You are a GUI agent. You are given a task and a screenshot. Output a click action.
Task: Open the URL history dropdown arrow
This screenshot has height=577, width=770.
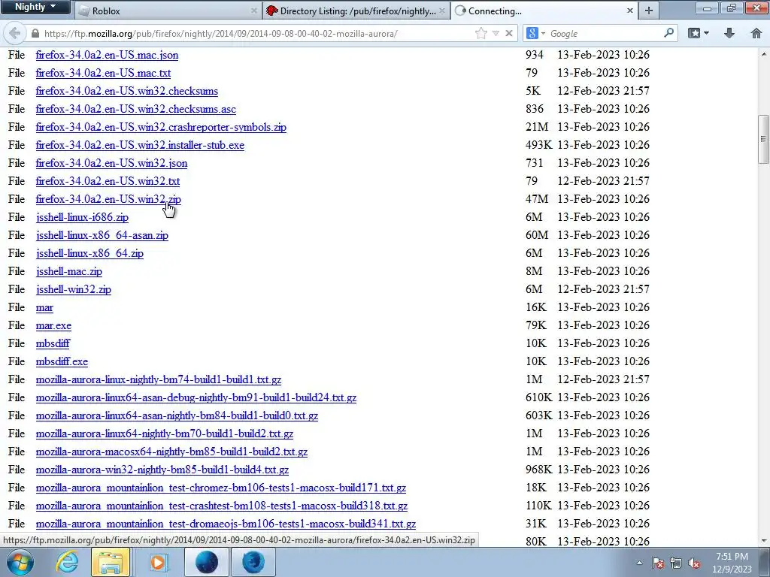click(x=496, y=33)
